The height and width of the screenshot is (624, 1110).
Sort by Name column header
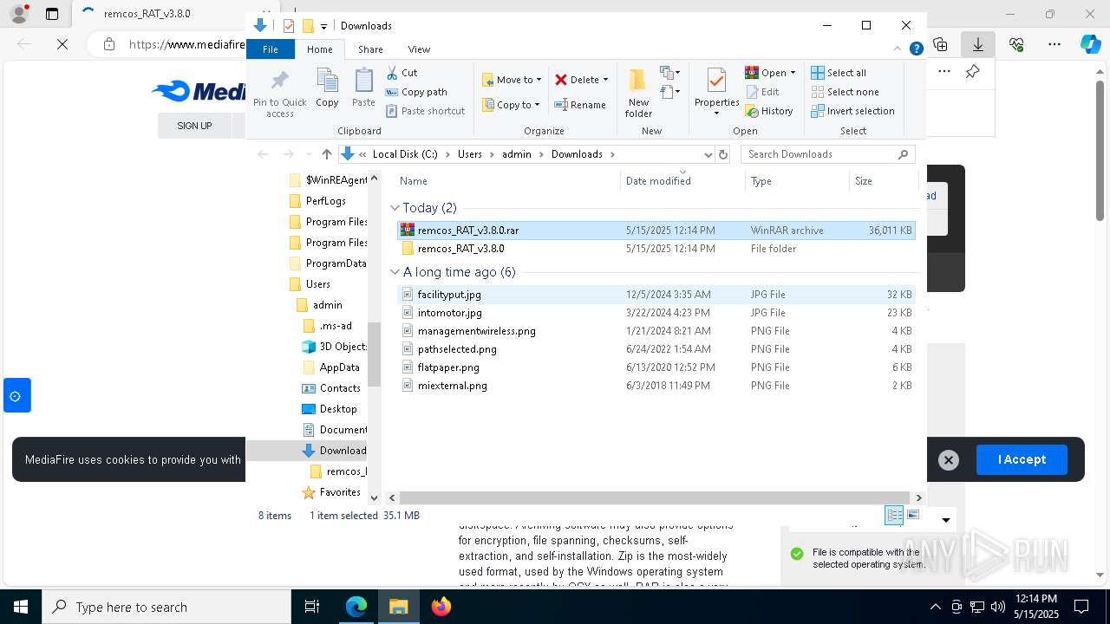click(508, 181)
